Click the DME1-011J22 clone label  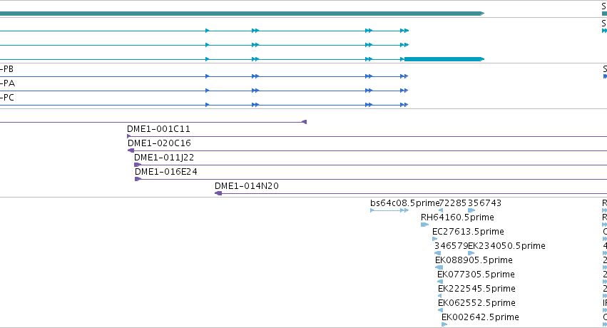pyautogui.click(x=164, y=158)
